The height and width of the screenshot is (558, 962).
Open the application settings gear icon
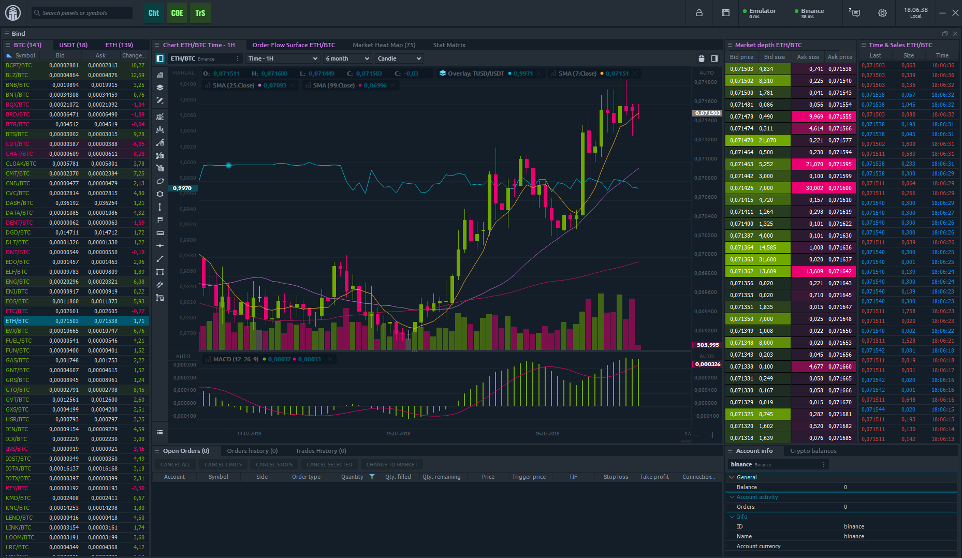[x=882, y=13]
